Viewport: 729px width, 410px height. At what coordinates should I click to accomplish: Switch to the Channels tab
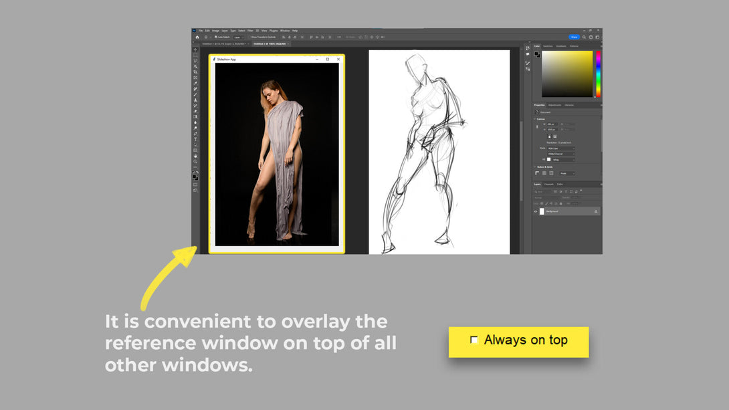coord(549,184)
